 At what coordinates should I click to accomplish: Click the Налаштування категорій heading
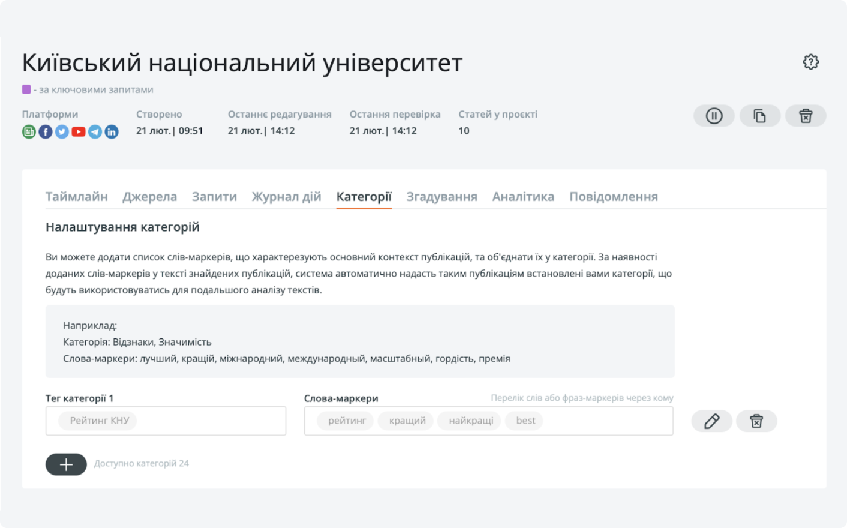(x=122, y=227)
